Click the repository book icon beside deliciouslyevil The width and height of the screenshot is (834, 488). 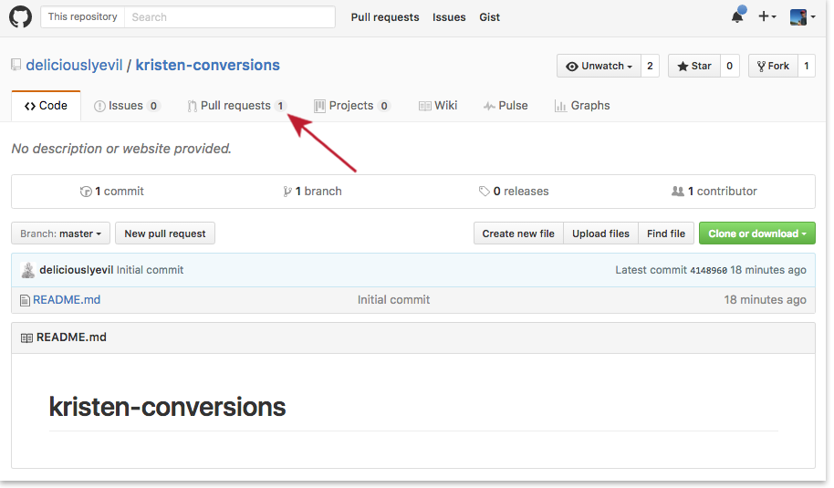(16, 65)
